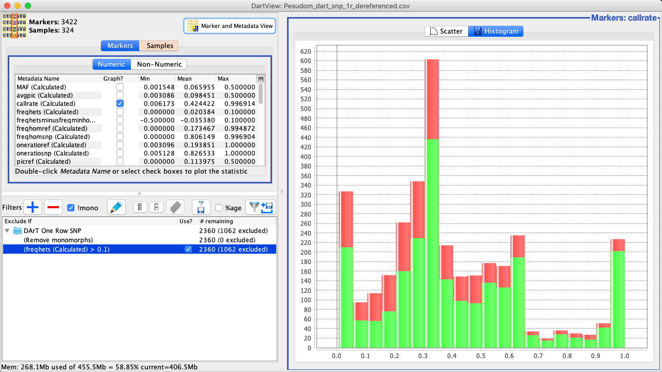Viewport: 662px width, 372px height.
Task: Add a new filter with plus icon
Action: click(x=33, y=208)
